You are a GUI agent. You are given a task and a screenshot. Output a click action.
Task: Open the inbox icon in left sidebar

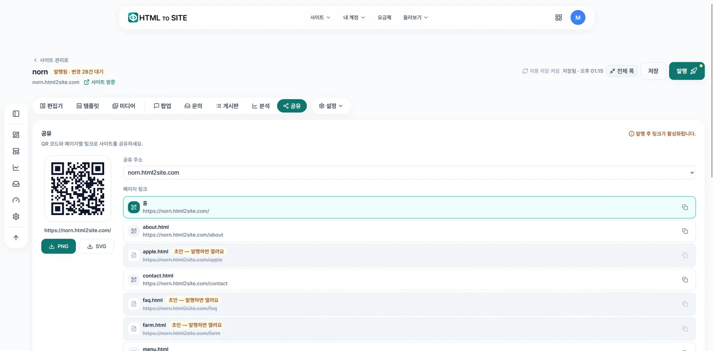tap(16, 184)
